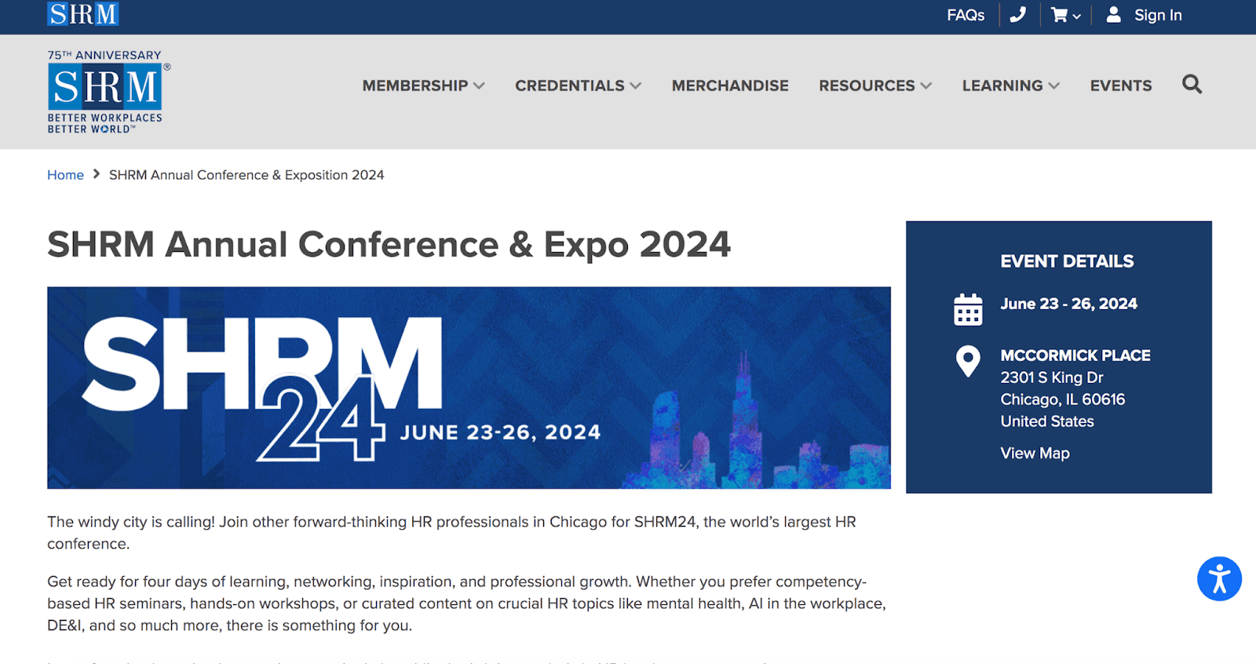
Task: Expand the Credentials chevron arrow
Action: click(x=636, y=86)
